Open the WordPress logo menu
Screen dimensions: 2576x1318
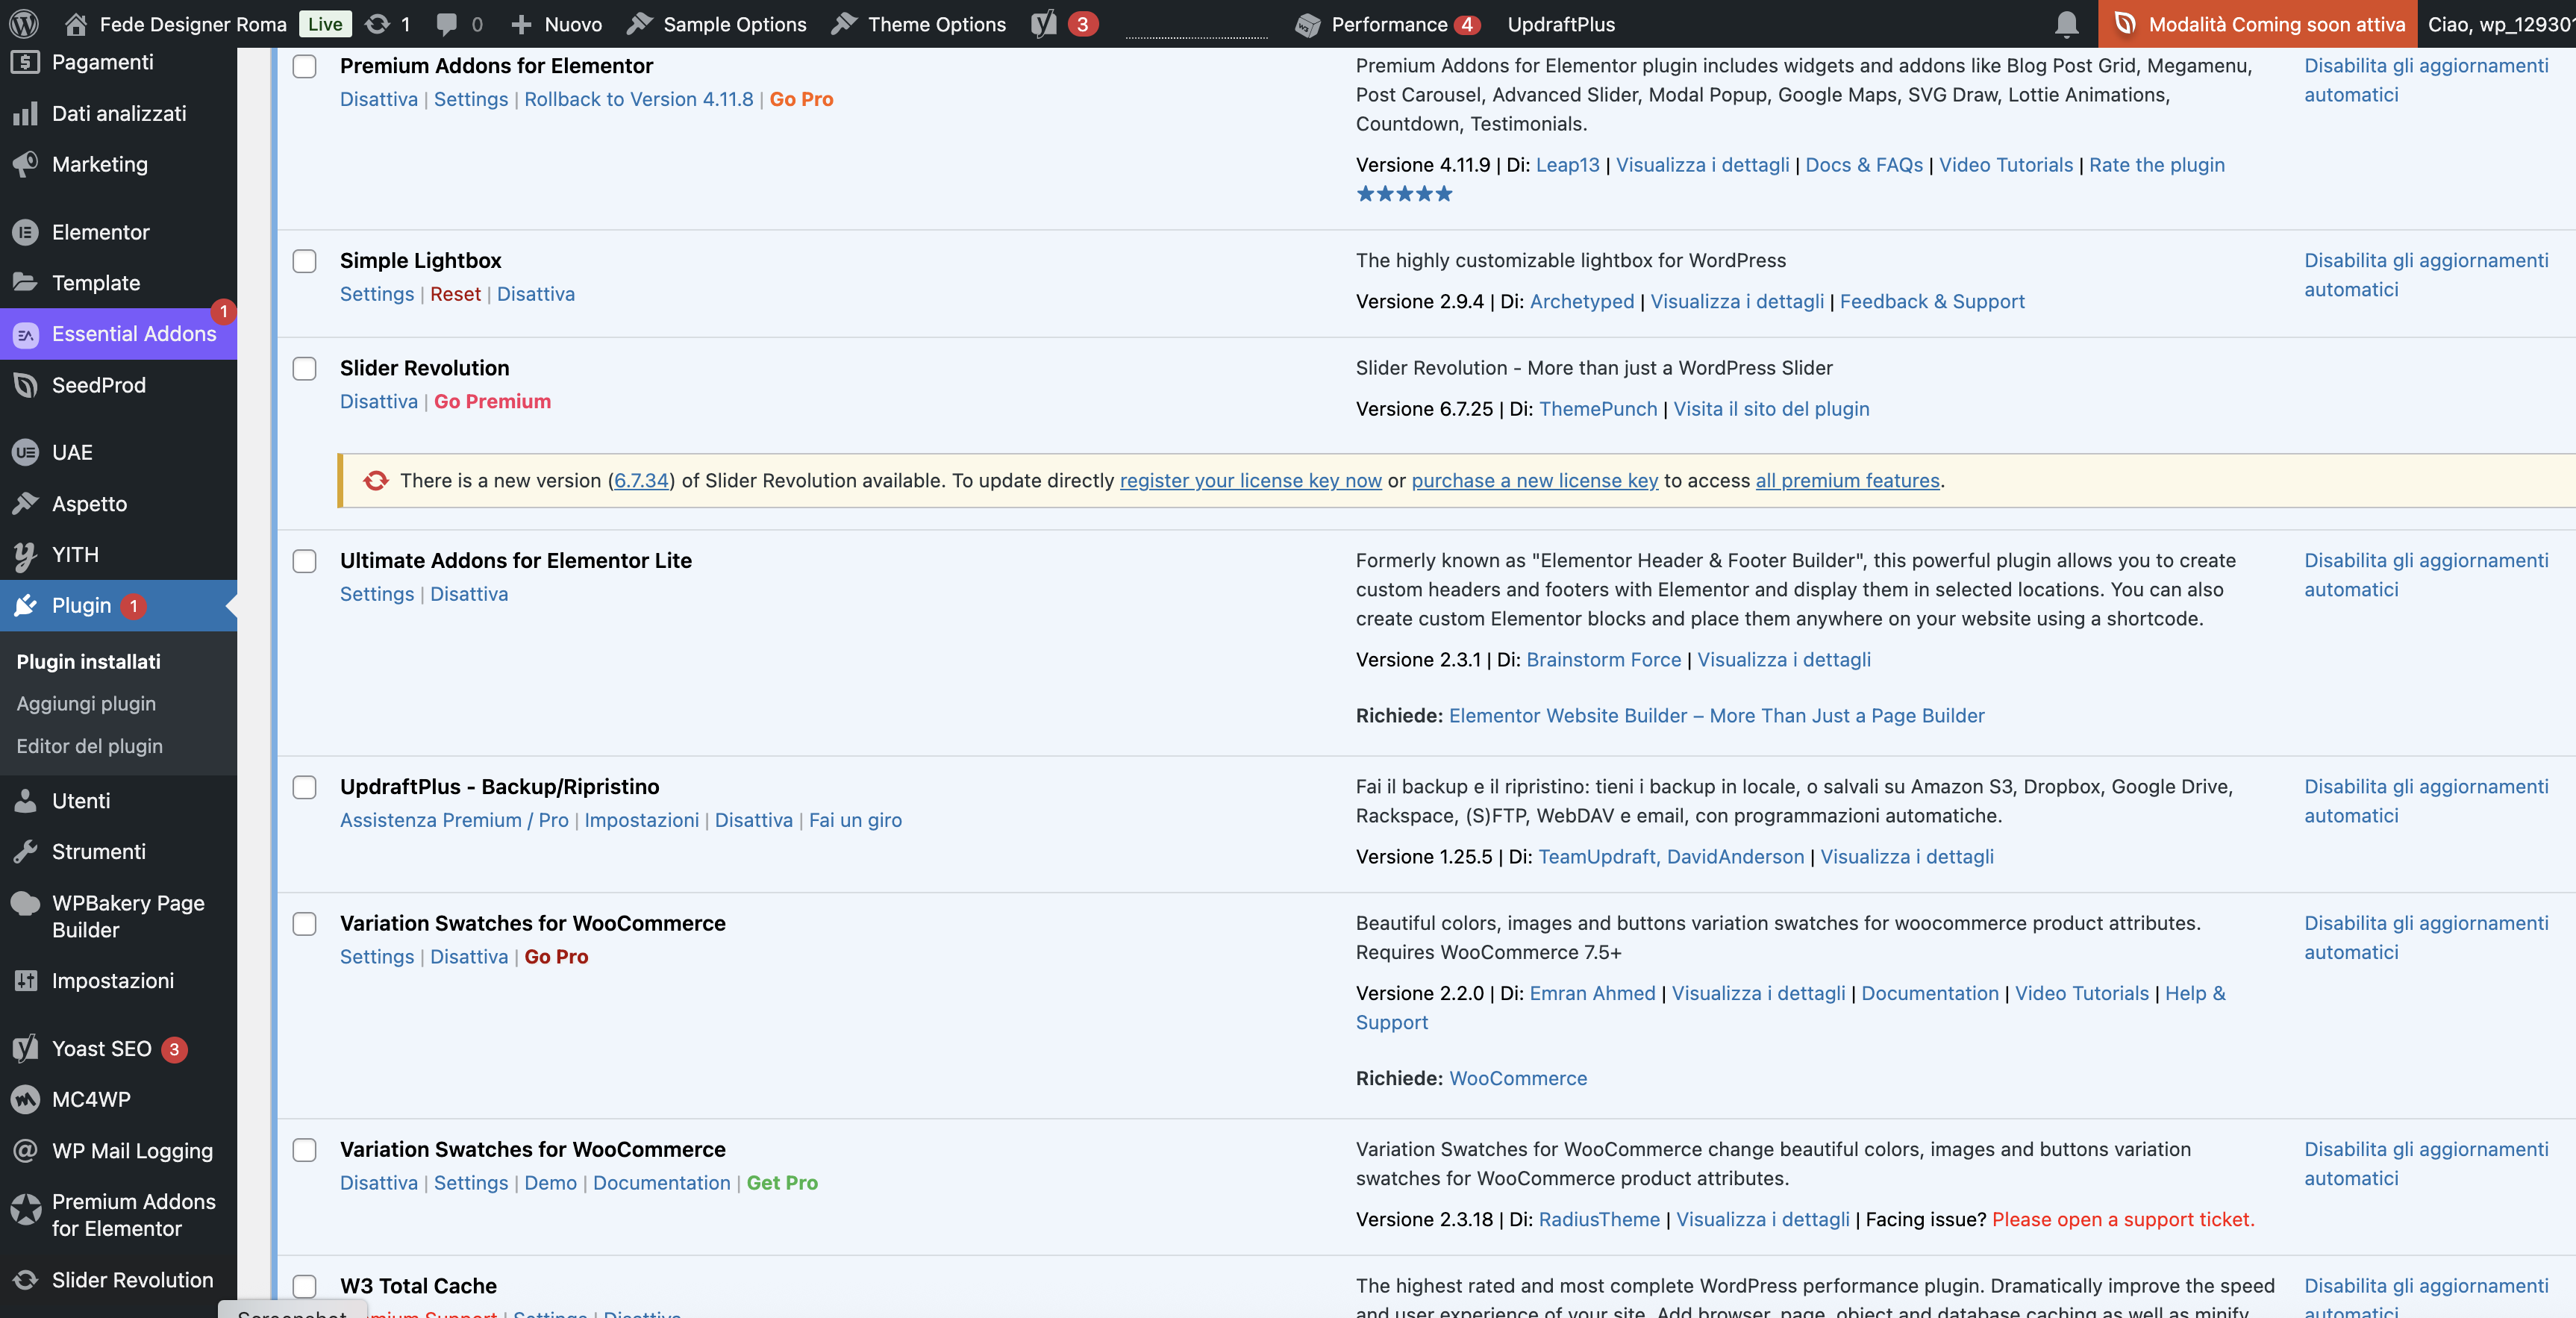24,24
